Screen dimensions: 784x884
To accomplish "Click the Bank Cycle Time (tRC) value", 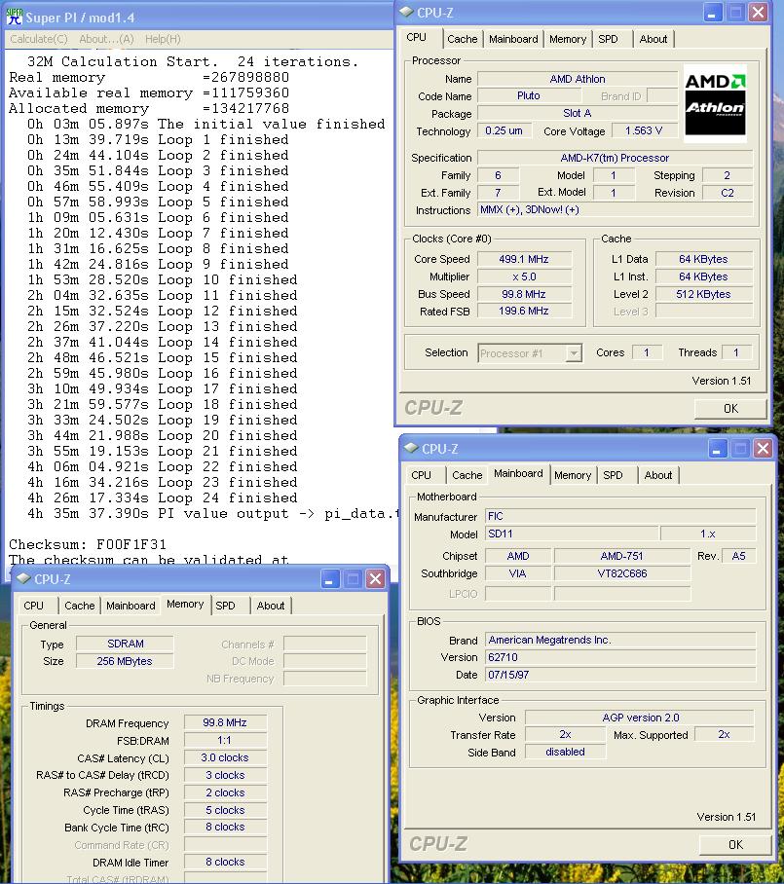I will [225, 828].
